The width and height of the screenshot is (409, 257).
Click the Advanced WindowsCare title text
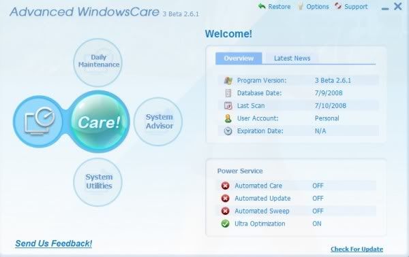[85, 12]
